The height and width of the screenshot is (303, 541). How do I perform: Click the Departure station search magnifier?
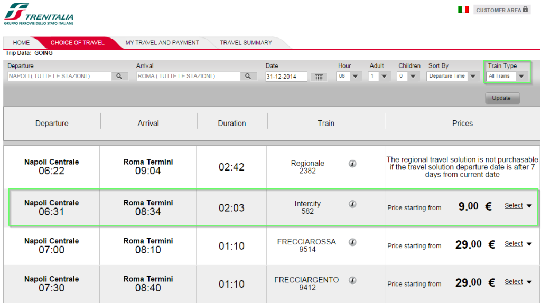[x=119, y=76]
